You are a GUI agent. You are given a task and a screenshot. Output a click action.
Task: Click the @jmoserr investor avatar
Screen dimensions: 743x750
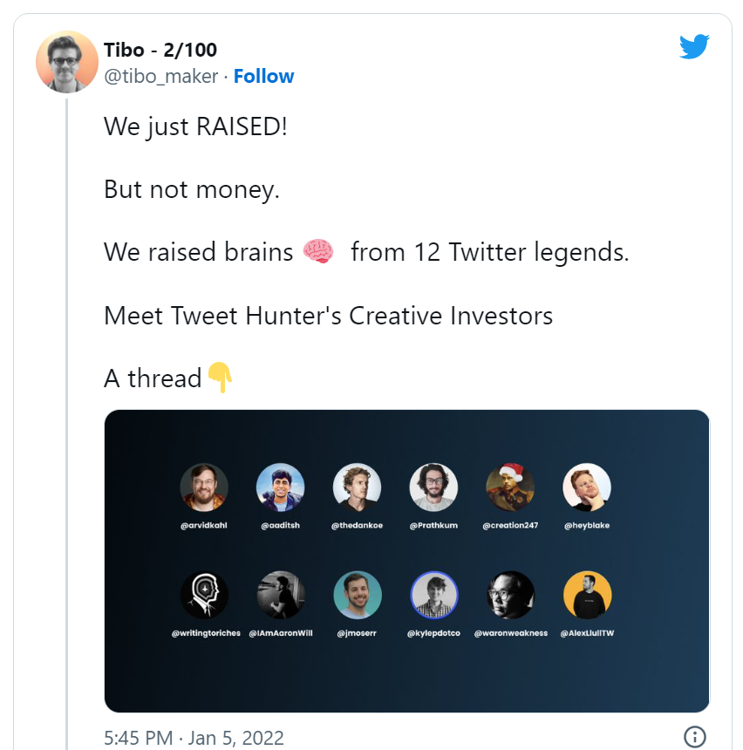click(357, 596)
